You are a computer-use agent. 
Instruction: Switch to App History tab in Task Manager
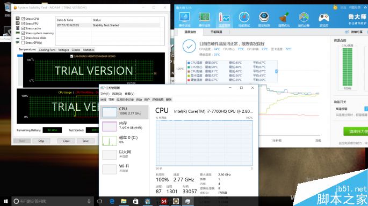click(x=125, y=100)
